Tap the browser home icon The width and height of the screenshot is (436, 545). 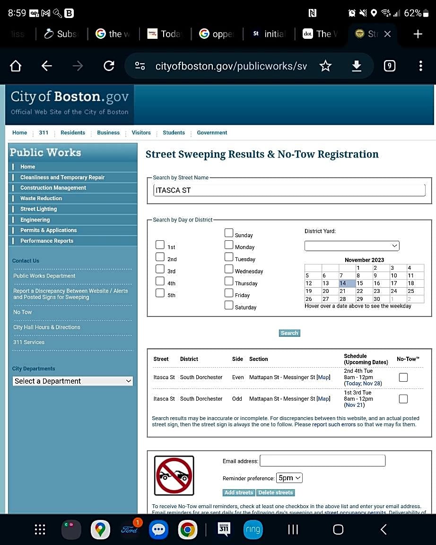[x=16, y=66]
